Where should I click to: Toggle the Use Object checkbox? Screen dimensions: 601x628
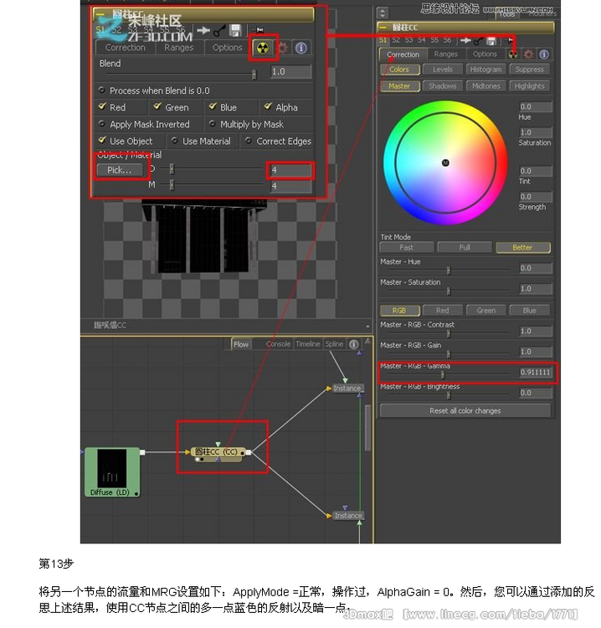pos(102,140)
